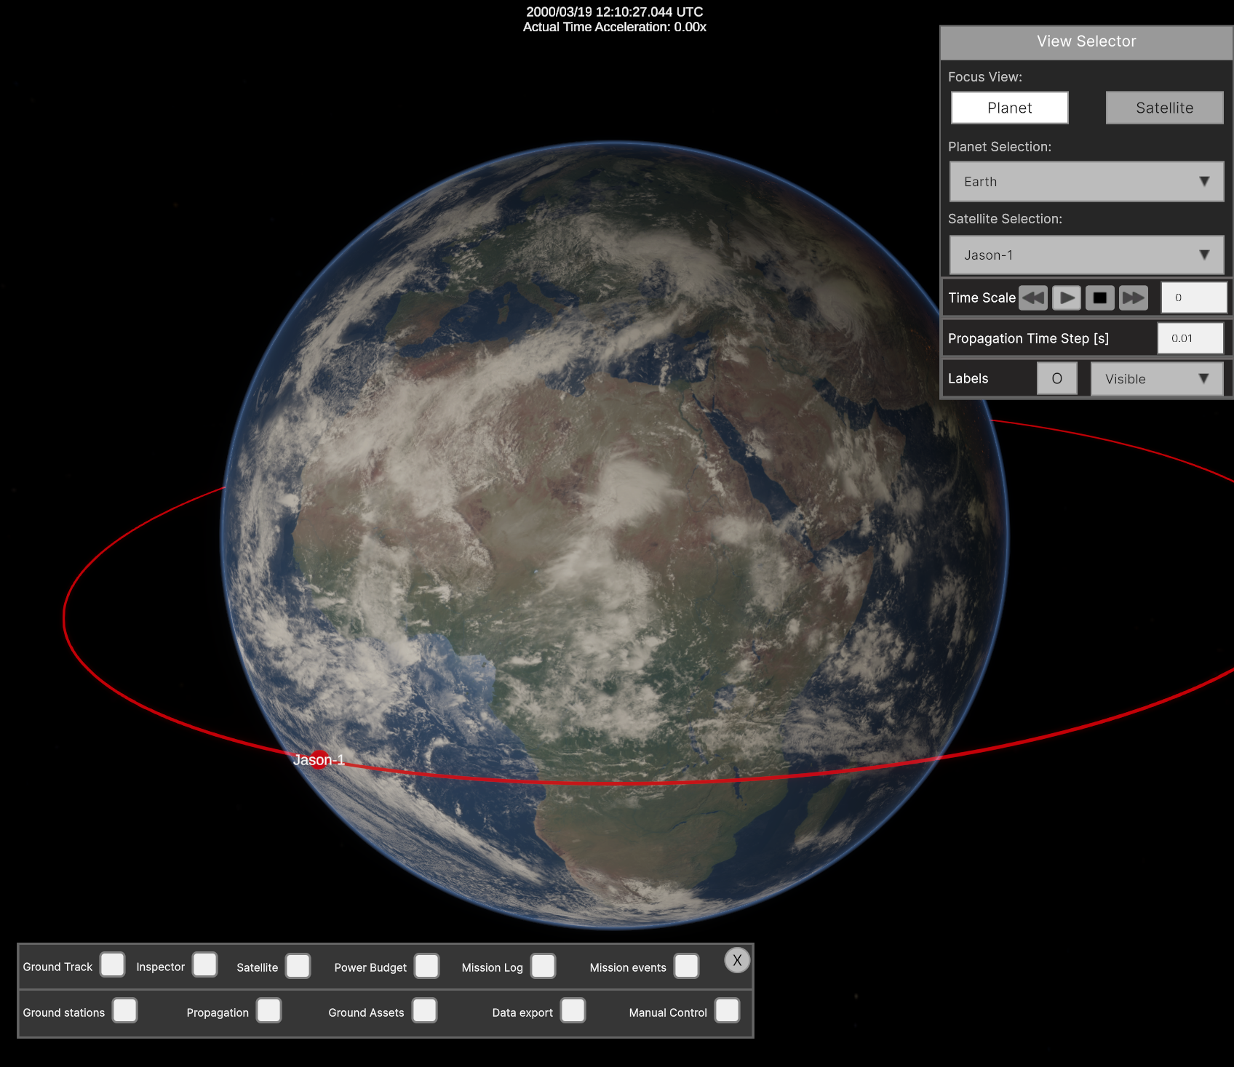Viewport: 1234px width, 1067px height.
Task: Enable the Mission Log checkbox
Action: tap(544, 966)
